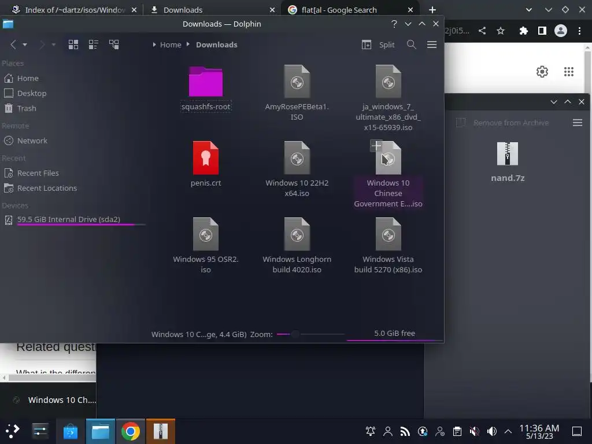This screenshot has width=592, height=444.
Task: Adjust the Dolphin zoom slider
Action: [x=310, y=334]
